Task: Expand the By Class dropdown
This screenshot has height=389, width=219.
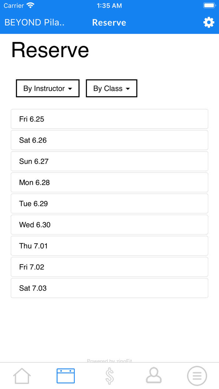Action: click(x=111, y=88)
